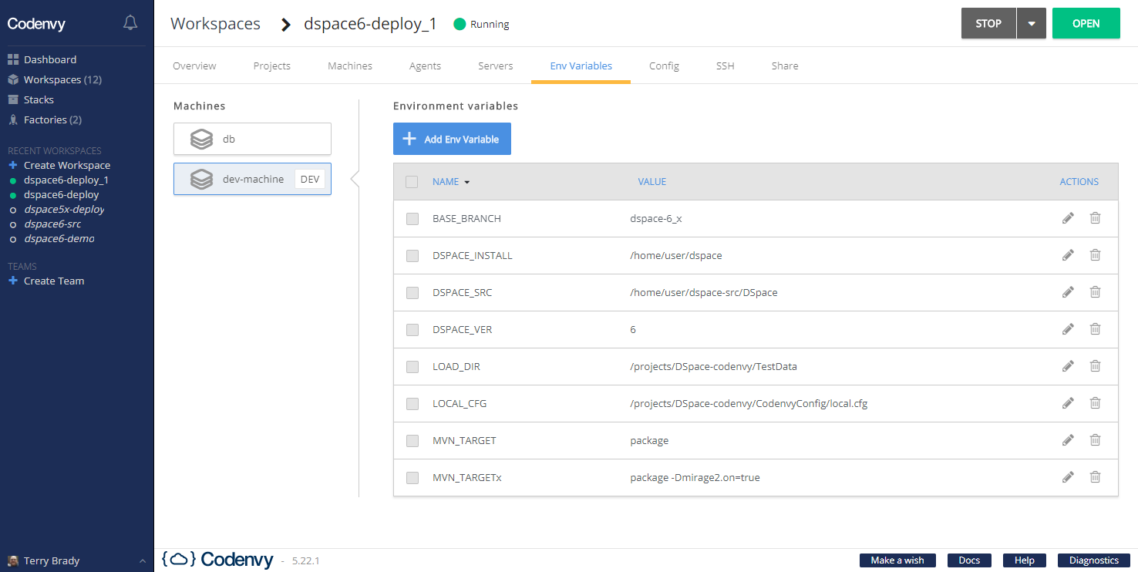Toggle the select-all checkbox in table header

coord(412,182)
